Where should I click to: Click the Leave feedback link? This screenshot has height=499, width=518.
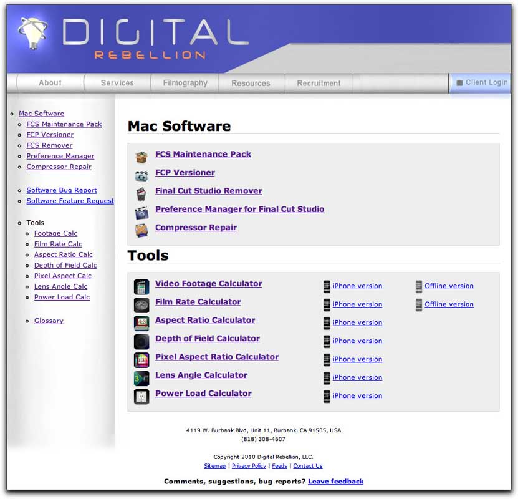point(335,481)
